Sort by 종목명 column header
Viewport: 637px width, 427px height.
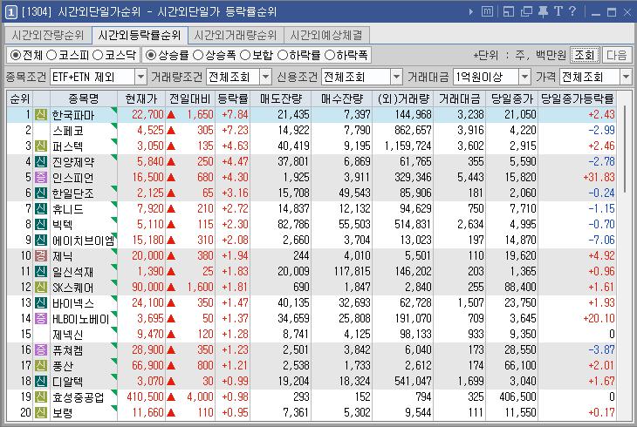[x=83, y=98]
